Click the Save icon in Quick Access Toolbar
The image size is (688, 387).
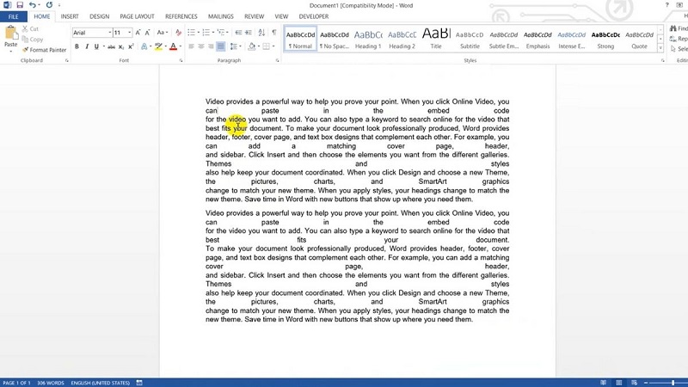click(19, 5)
